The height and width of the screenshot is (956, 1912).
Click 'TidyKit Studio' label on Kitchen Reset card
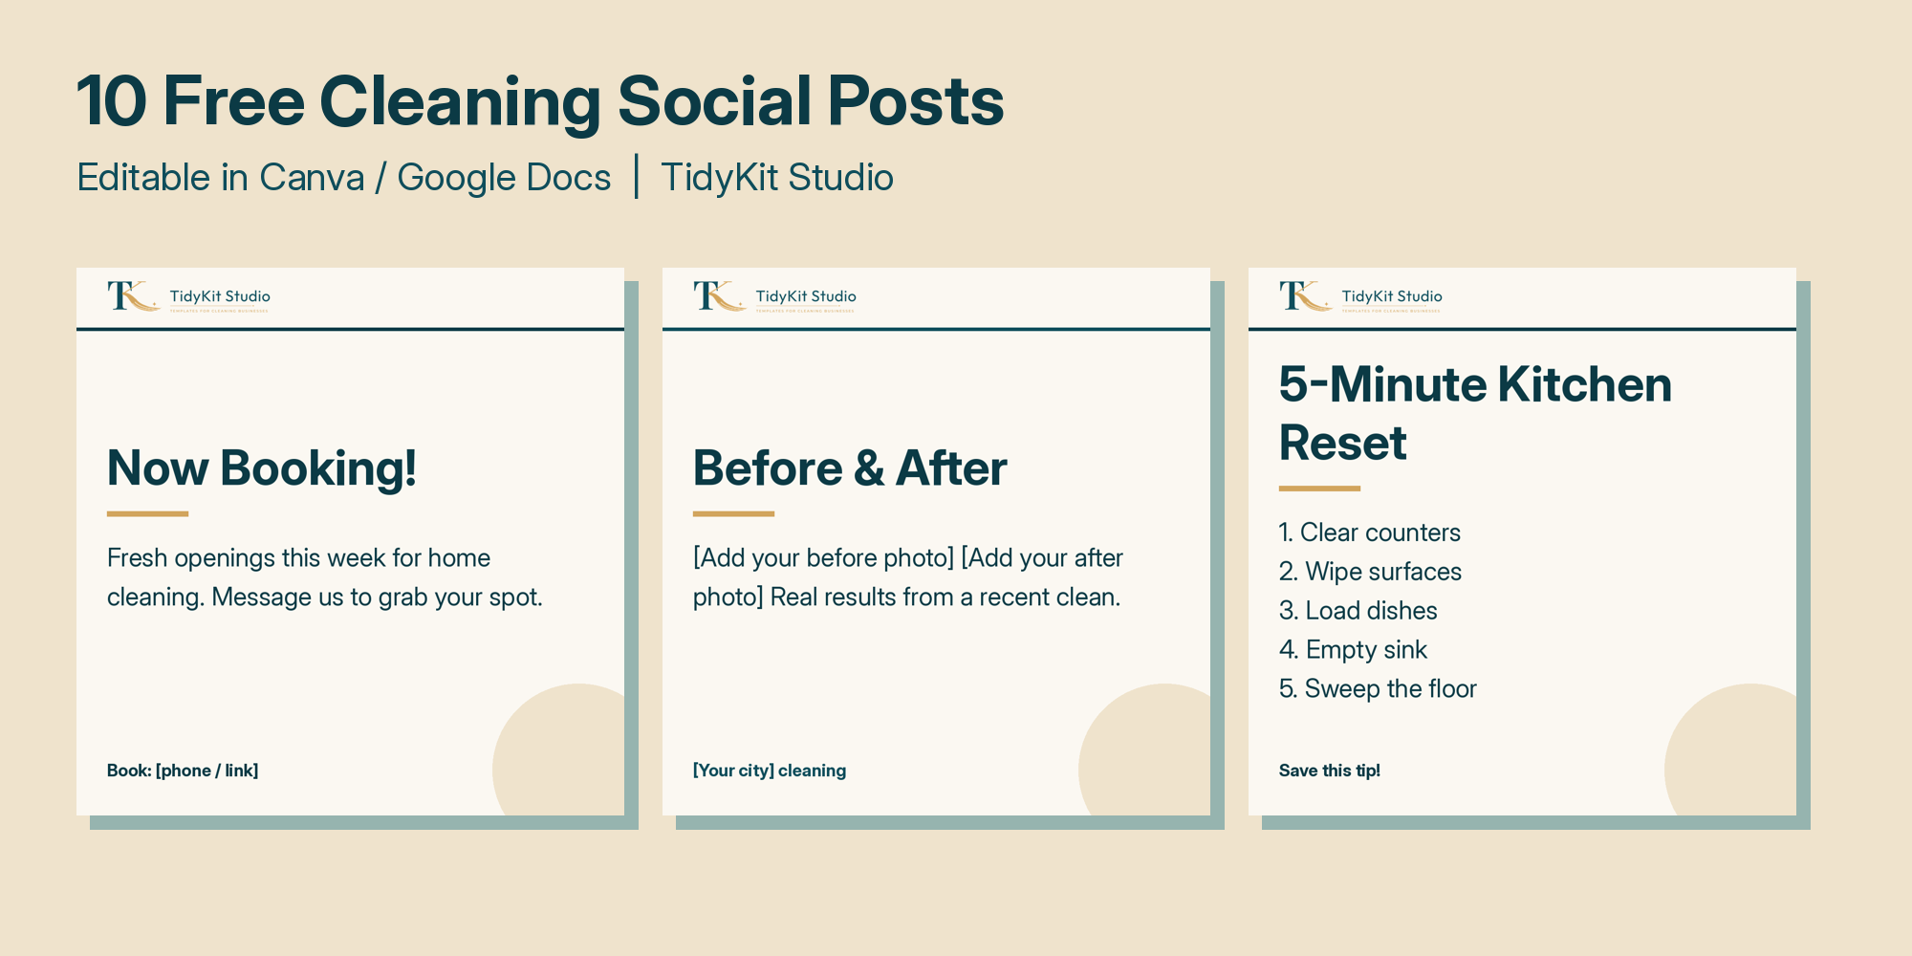1392,296
